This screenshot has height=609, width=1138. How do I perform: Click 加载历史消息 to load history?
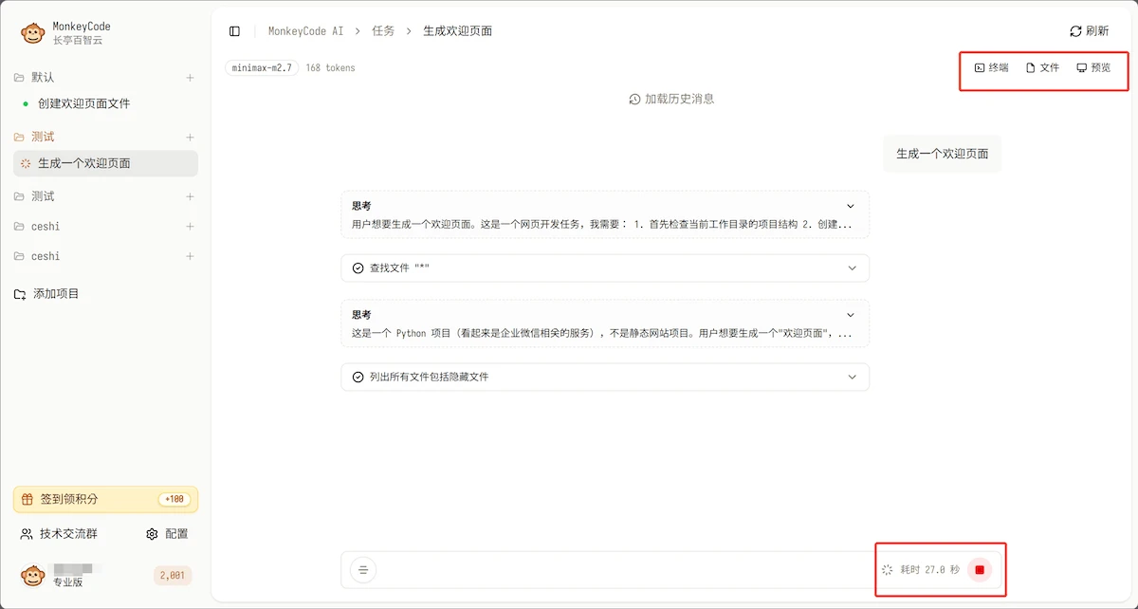[671, 99]
